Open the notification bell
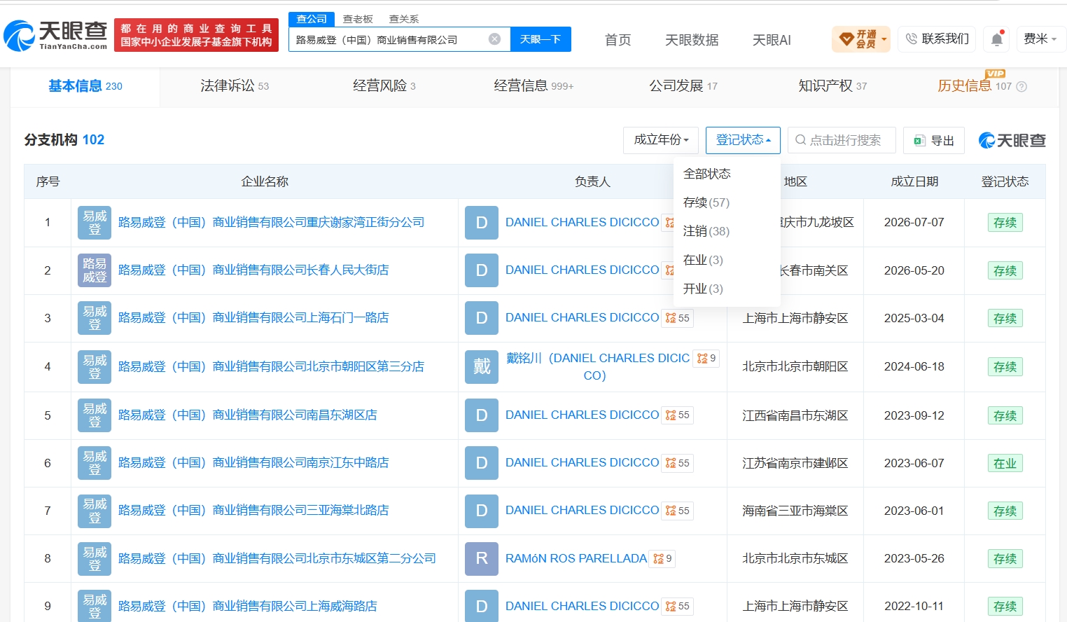This screenshot has width=1067, height=622. click(997, 39)
